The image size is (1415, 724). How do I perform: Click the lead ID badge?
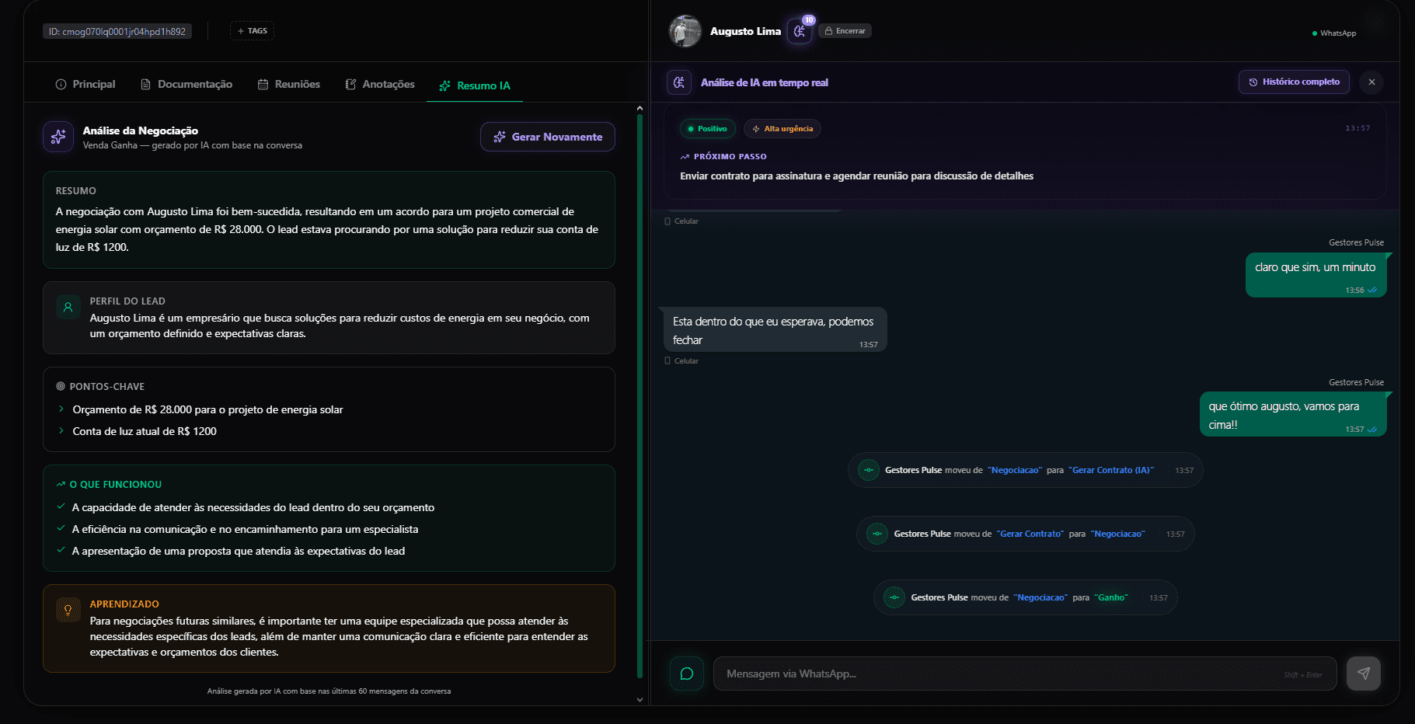117,32
